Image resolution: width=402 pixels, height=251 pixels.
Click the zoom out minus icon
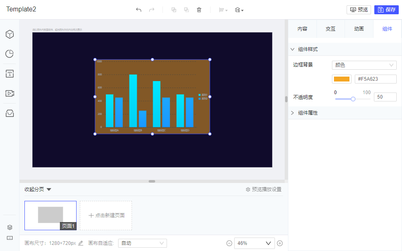(229, 243)
